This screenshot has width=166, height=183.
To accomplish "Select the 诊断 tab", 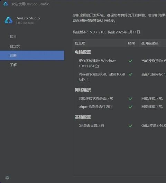I will (x=32, y=55).
